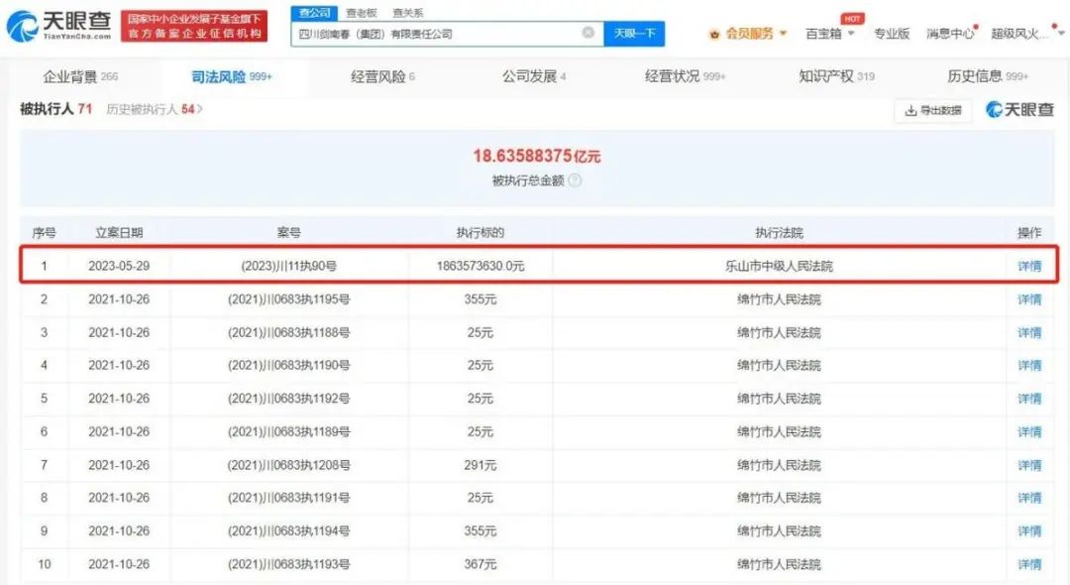Click 乐山市中级人民法院 court name
The height and width of the screenshot is (585, 1070).
point(779,266)
